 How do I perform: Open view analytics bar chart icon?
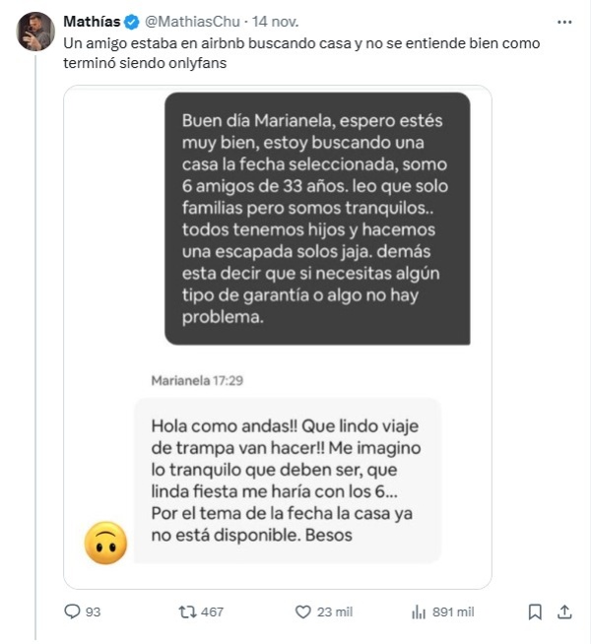(x=417, y=612)
